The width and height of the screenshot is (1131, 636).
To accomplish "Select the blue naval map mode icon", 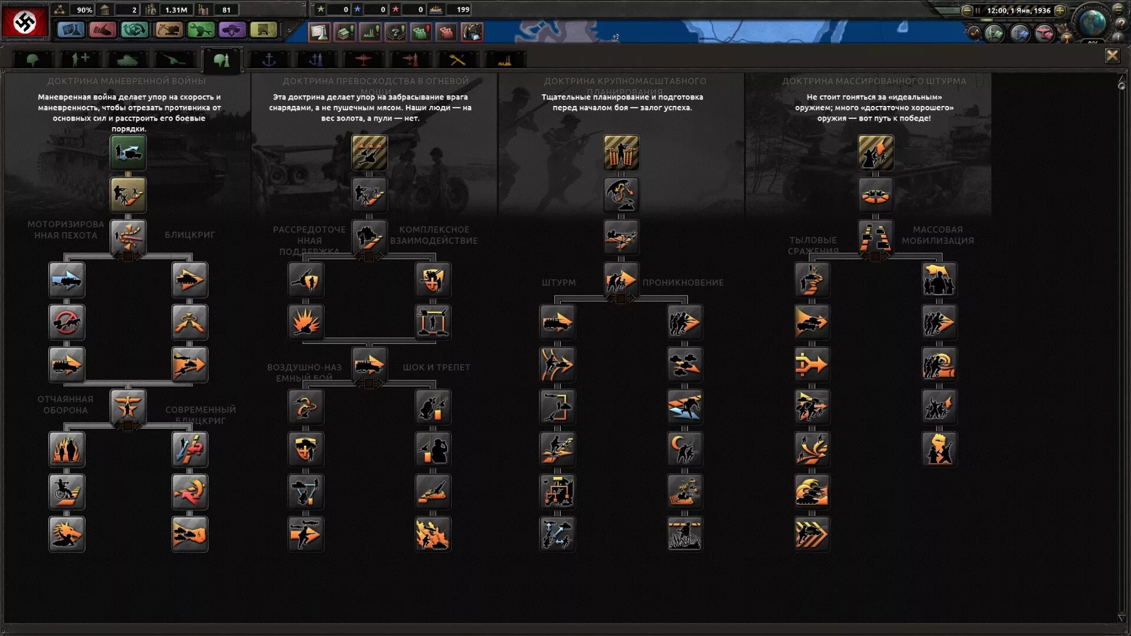I will pos(1020,33).
